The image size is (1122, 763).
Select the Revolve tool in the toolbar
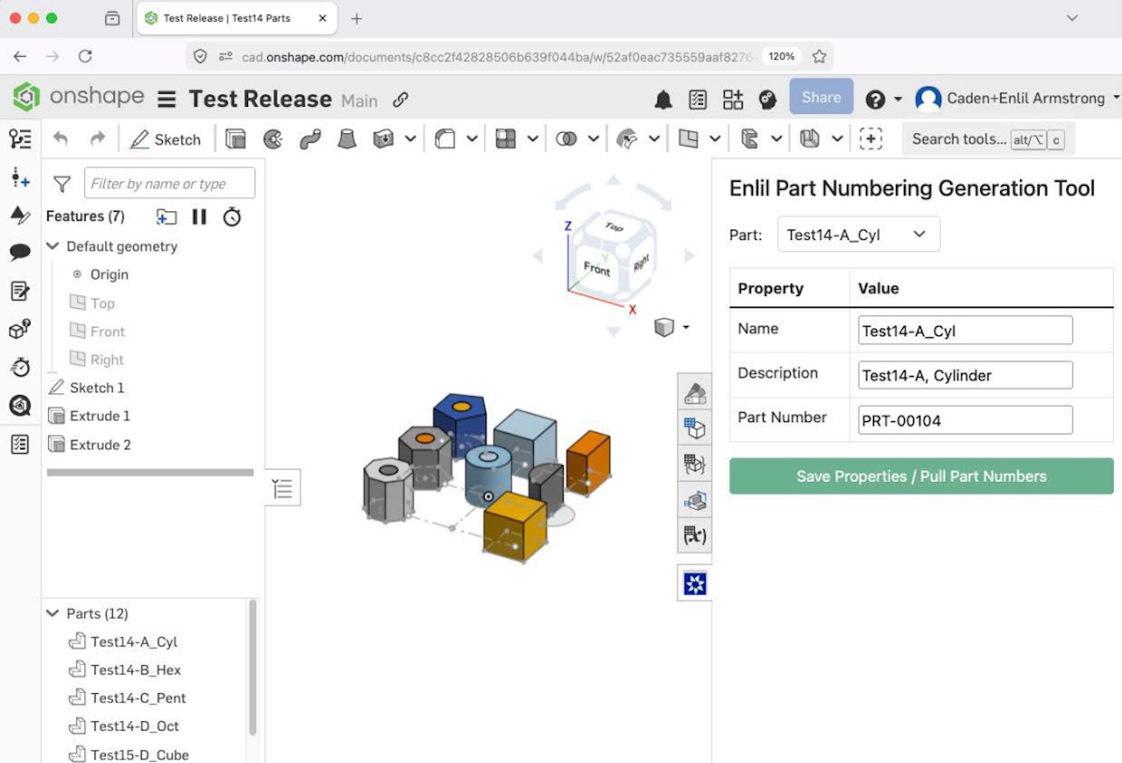[273, 138]
